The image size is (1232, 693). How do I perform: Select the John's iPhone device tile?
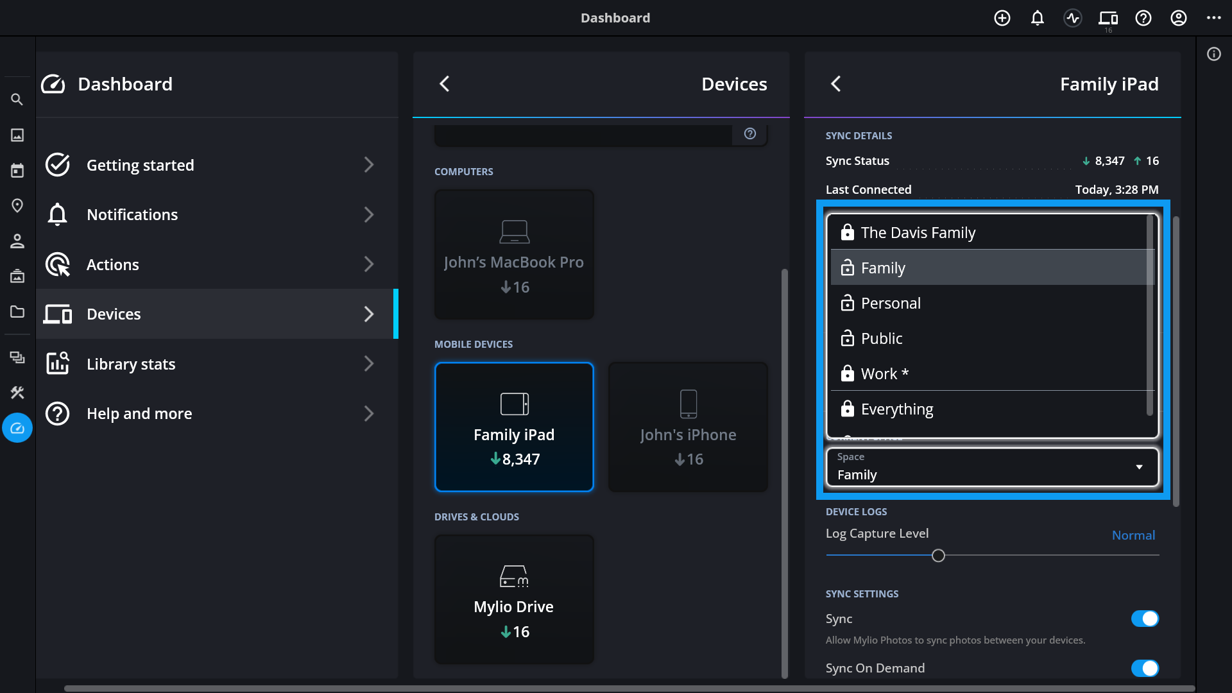688,427
